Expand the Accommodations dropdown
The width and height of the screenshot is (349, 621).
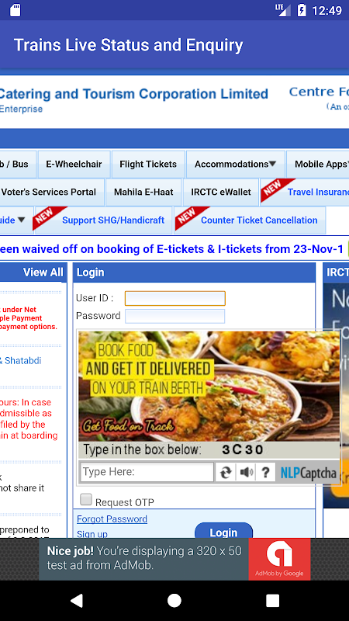236,164
